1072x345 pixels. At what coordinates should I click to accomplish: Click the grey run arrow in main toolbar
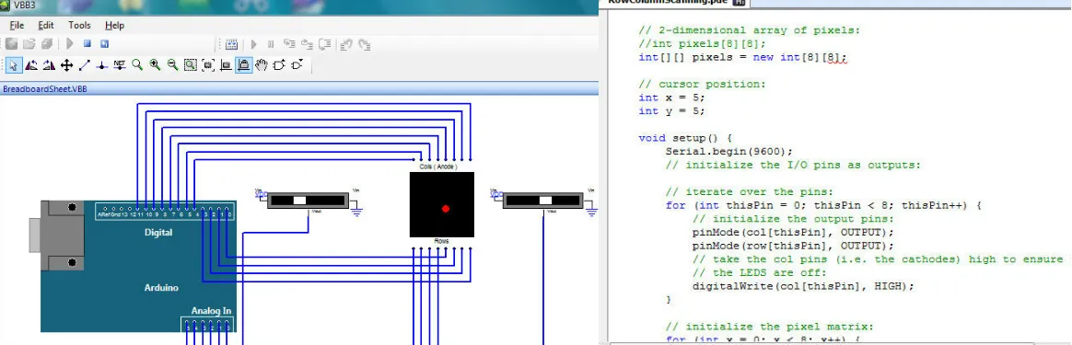pos(69,44)
